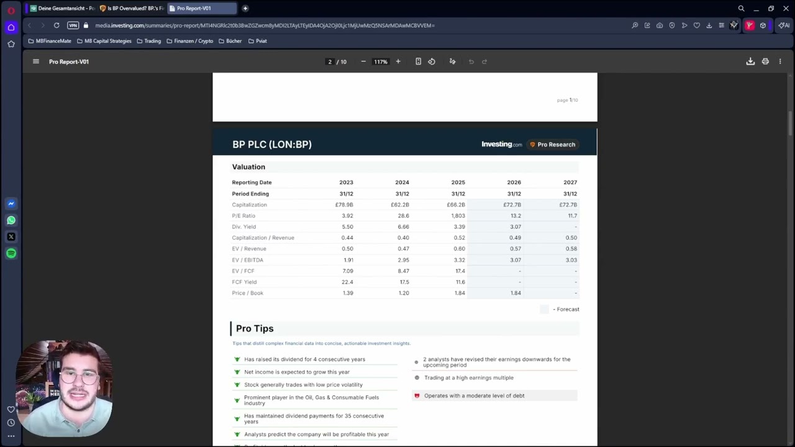Select the PDF draw annotation tool

(x=452, y=61)
